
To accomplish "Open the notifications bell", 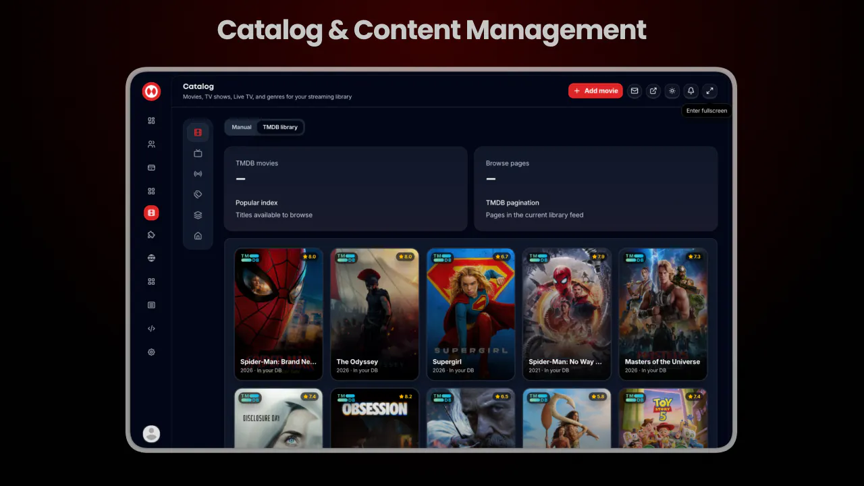I will coord(691,91).
